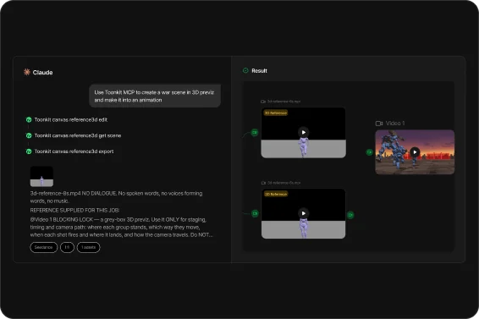The height and width of the screenshot is (319, 479).
Task: Click green output connector of bottom reference node
Action: pyautogui.click(x=350, y=215)
